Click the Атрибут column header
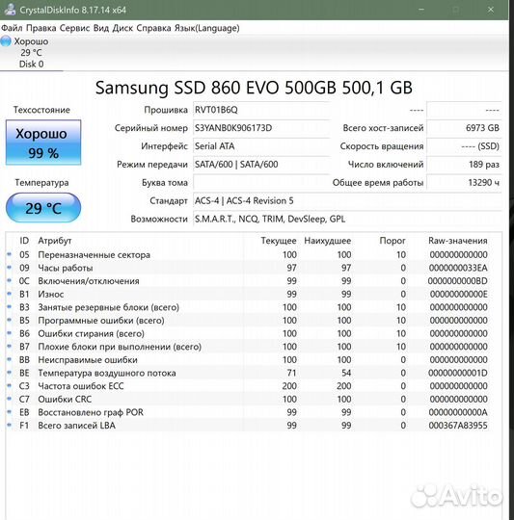Image resolution: width=514 pixels, height=520 pixels. click(x=55, y=241)
